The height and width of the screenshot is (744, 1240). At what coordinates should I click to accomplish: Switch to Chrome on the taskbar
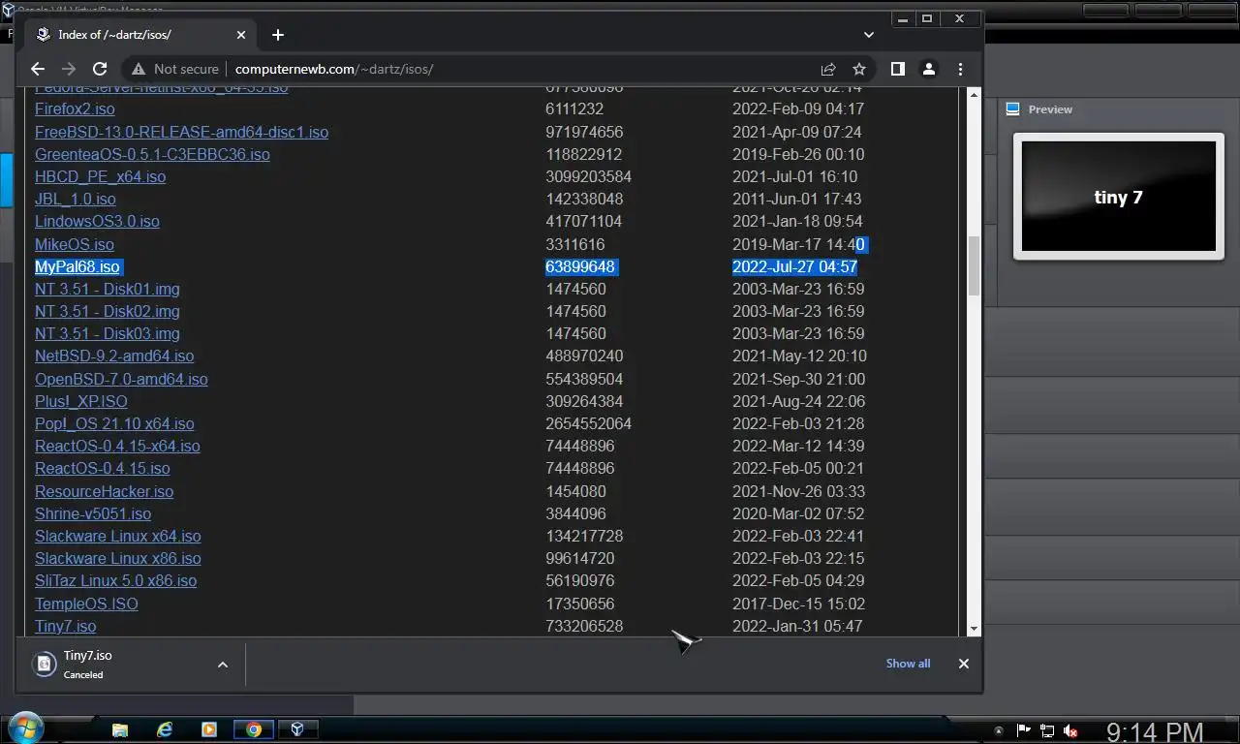(254, 729)
